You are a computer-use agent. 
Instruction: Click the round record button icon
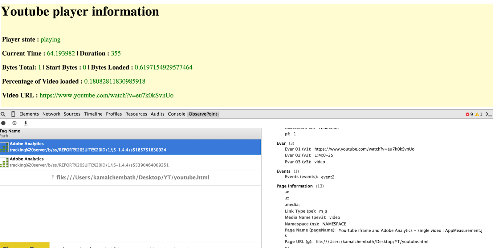pos(3,123)
